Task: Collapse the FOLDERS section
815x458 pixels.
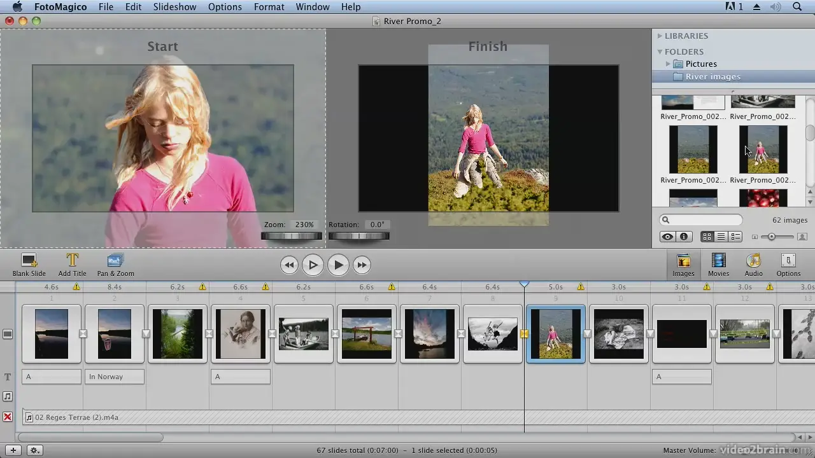Action: tap(660, 52)
